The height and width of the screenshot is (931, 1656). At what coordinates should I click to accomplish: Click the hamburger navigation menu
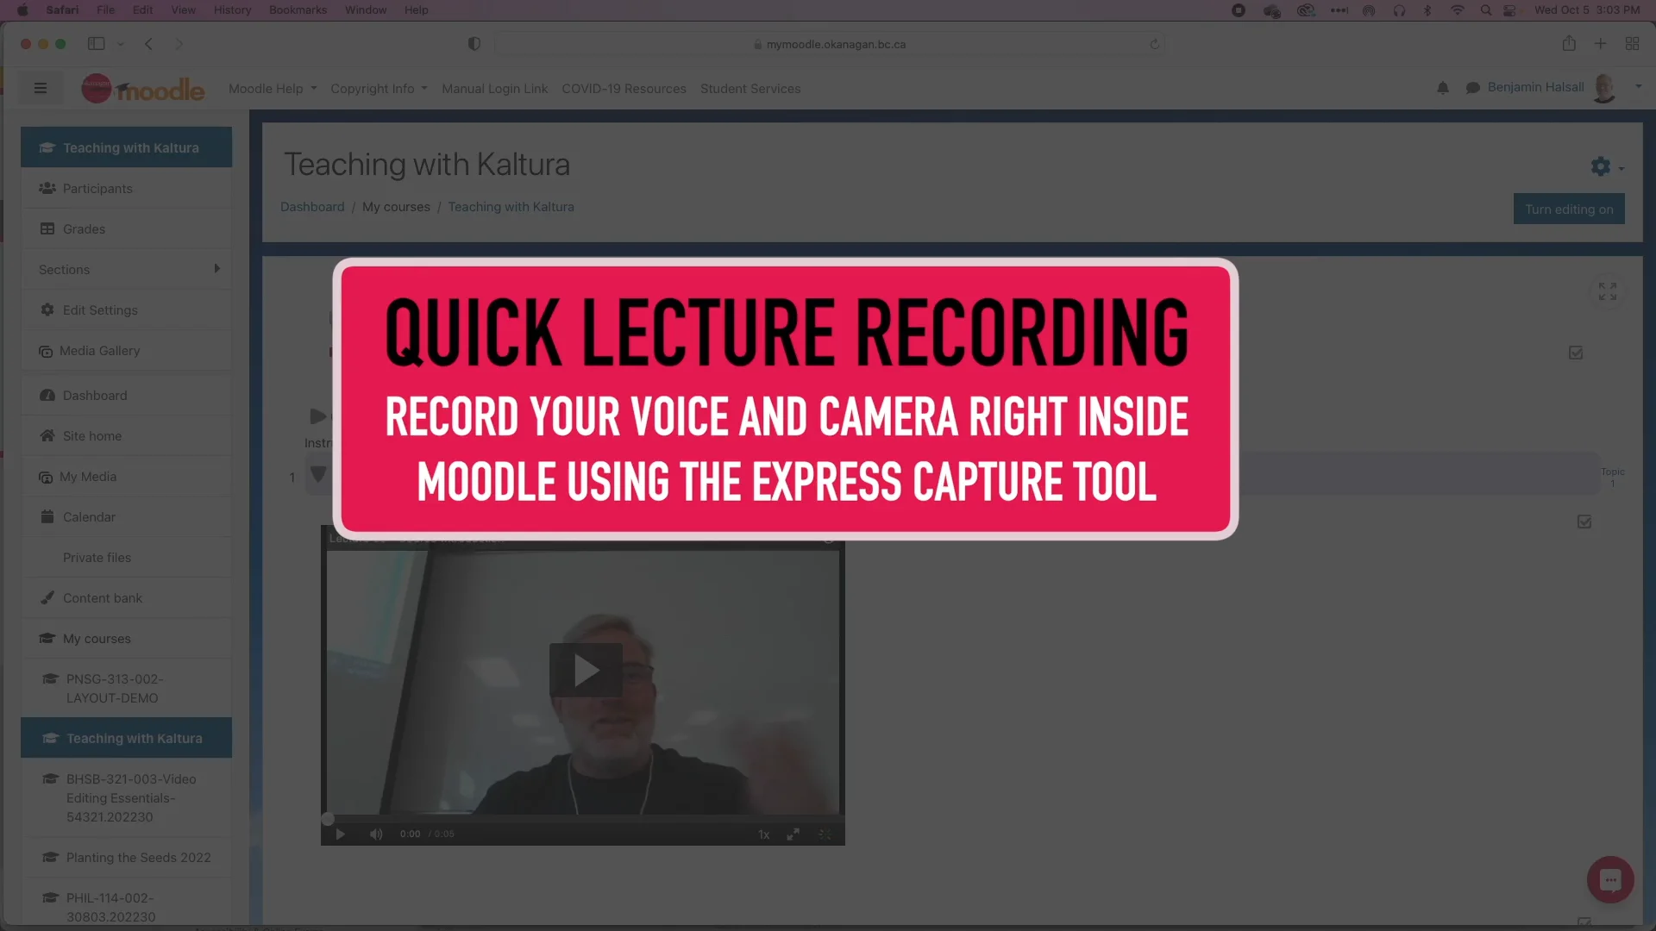(40, 88)
